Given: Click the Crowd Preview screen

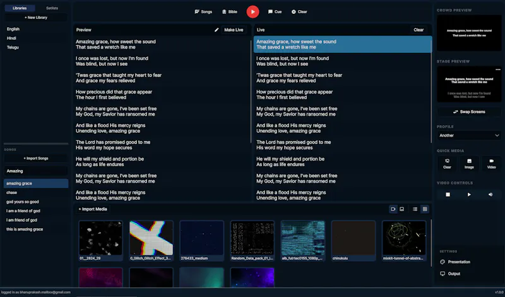Looking at the screenshot, I should click(x=469, y=33).
